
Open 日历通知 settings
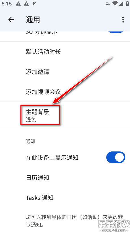pos(65,178)
